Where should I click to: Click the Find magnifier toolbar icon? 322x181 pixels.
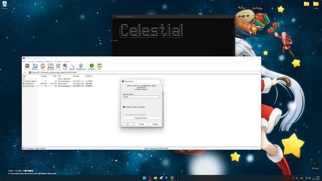coord(65,66)
